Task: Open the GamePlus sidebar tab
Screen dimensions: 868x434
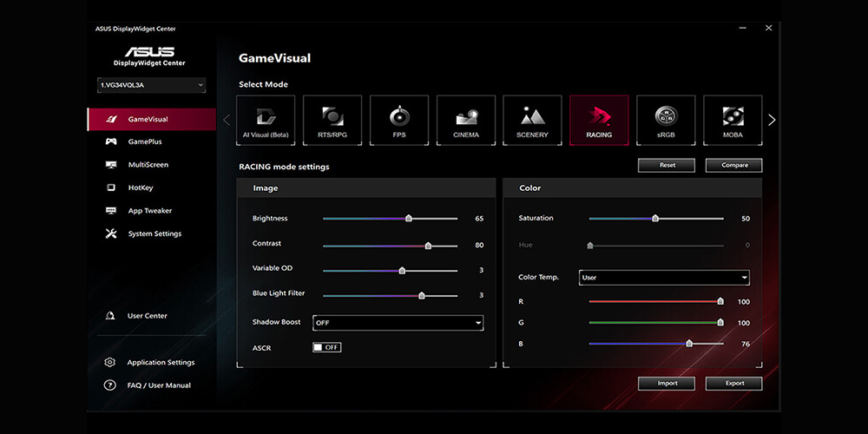Action: point(144,141)
